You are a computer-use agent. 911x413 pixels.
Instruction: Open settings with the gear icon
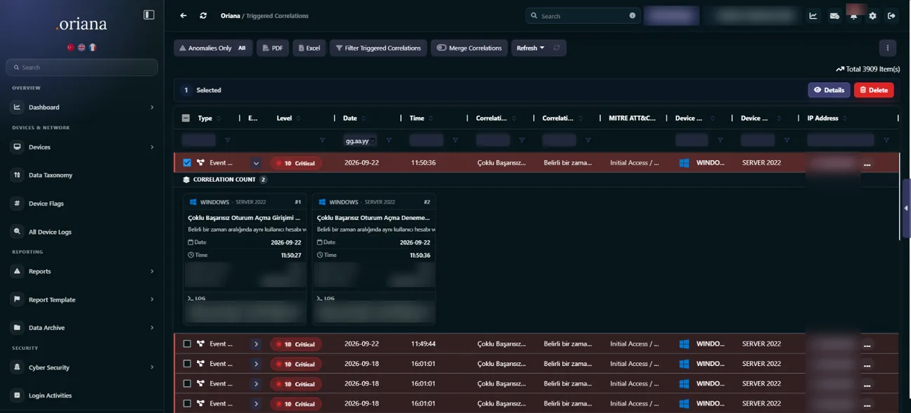pyautogui.click(x=873, y=15)
